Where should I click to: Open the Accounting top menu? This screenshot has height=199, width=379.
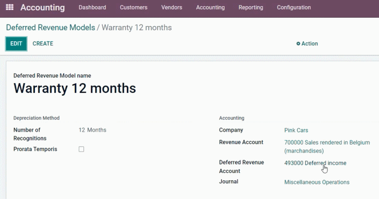pyautogui.click(x=210, y=7)
